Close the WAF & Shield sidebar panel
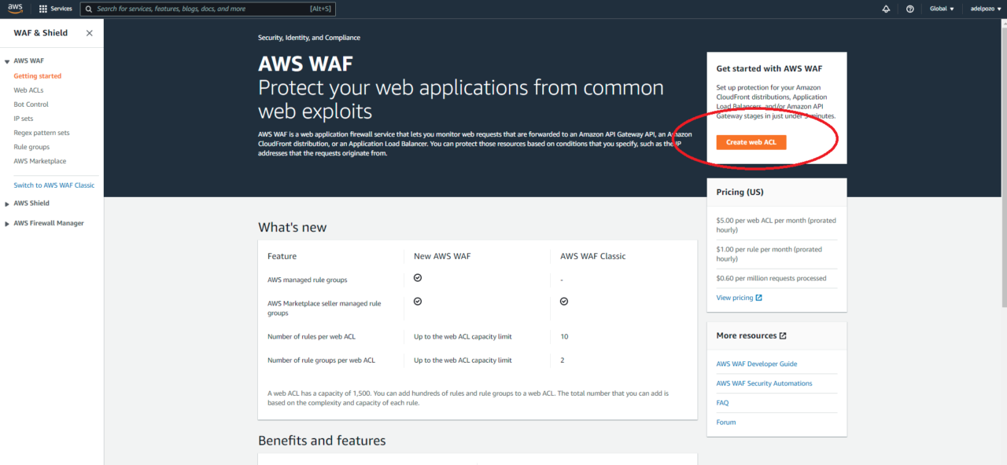The height and width of the screenshot is (465, 1007). click(89, 33)
